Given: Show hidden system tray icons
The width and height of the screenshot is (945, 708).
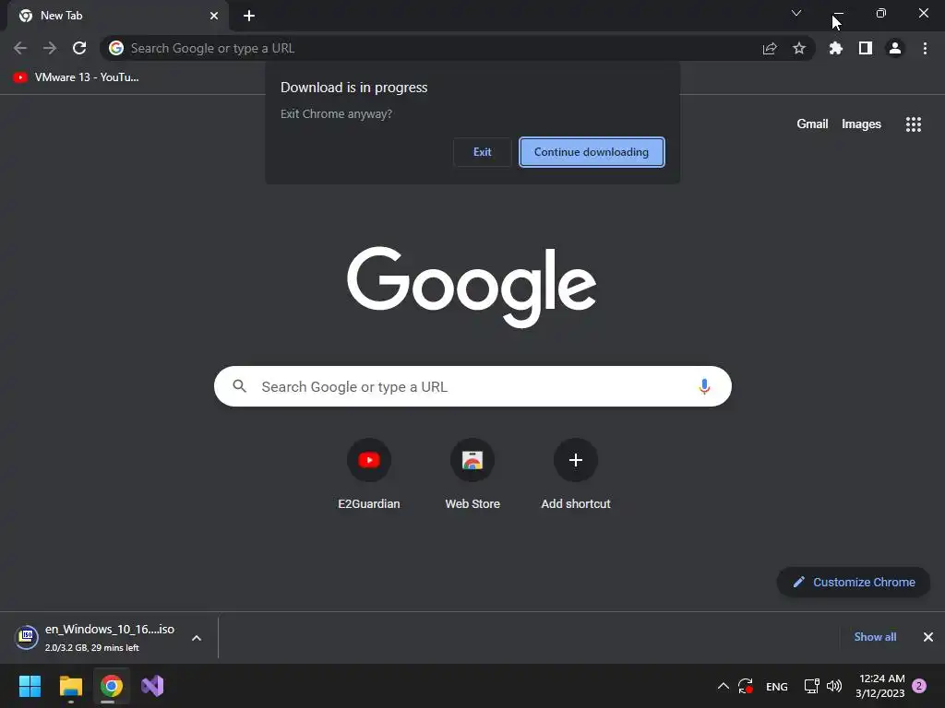Looking at the screenshot, I should pos(724,686).
